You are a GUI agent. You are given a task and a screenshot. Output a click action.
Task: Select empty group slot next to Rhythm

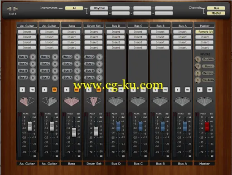pos(121,8)
